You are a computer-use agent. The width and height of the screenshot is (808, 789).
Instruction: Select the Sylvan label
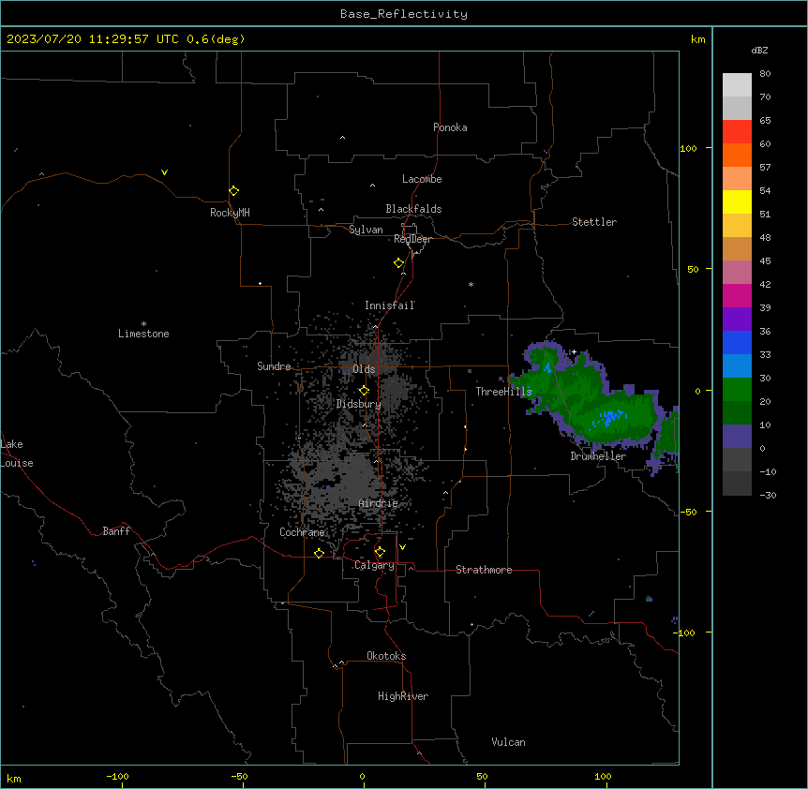click(x=366, y=230)
